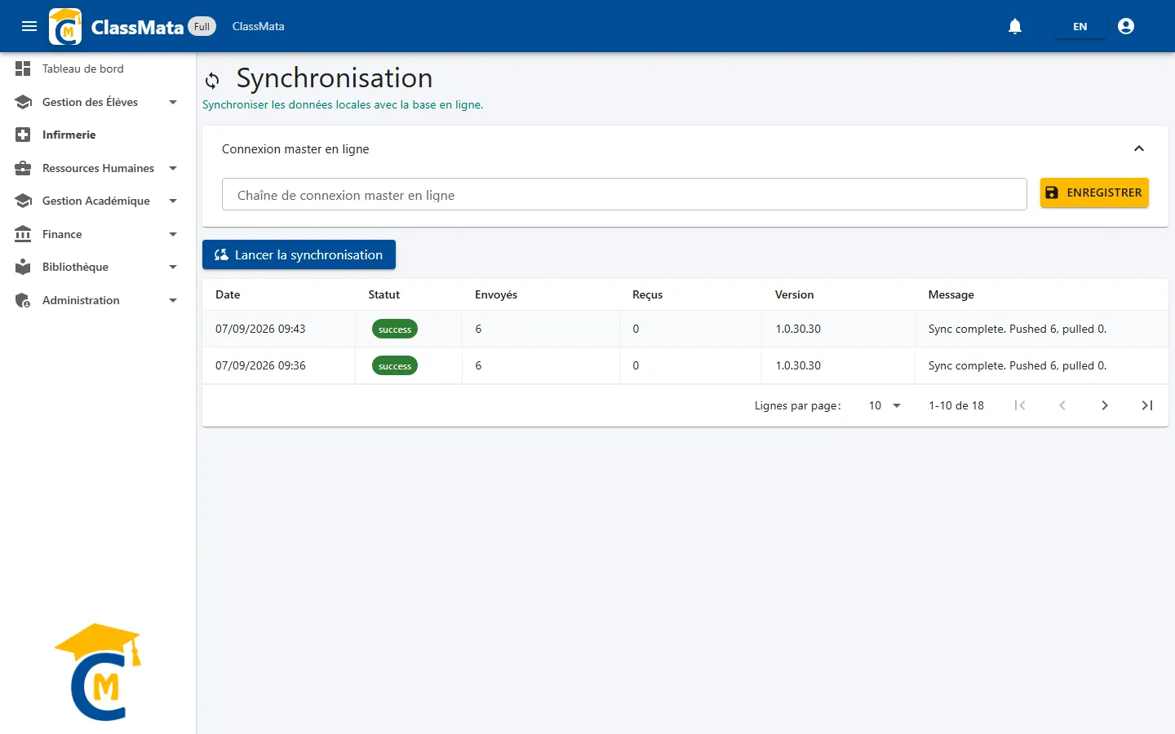This screenshot has height=734, width=1175.
Task: Click the ClassMata breadcrumb link in header
Action: pos(259,26)
